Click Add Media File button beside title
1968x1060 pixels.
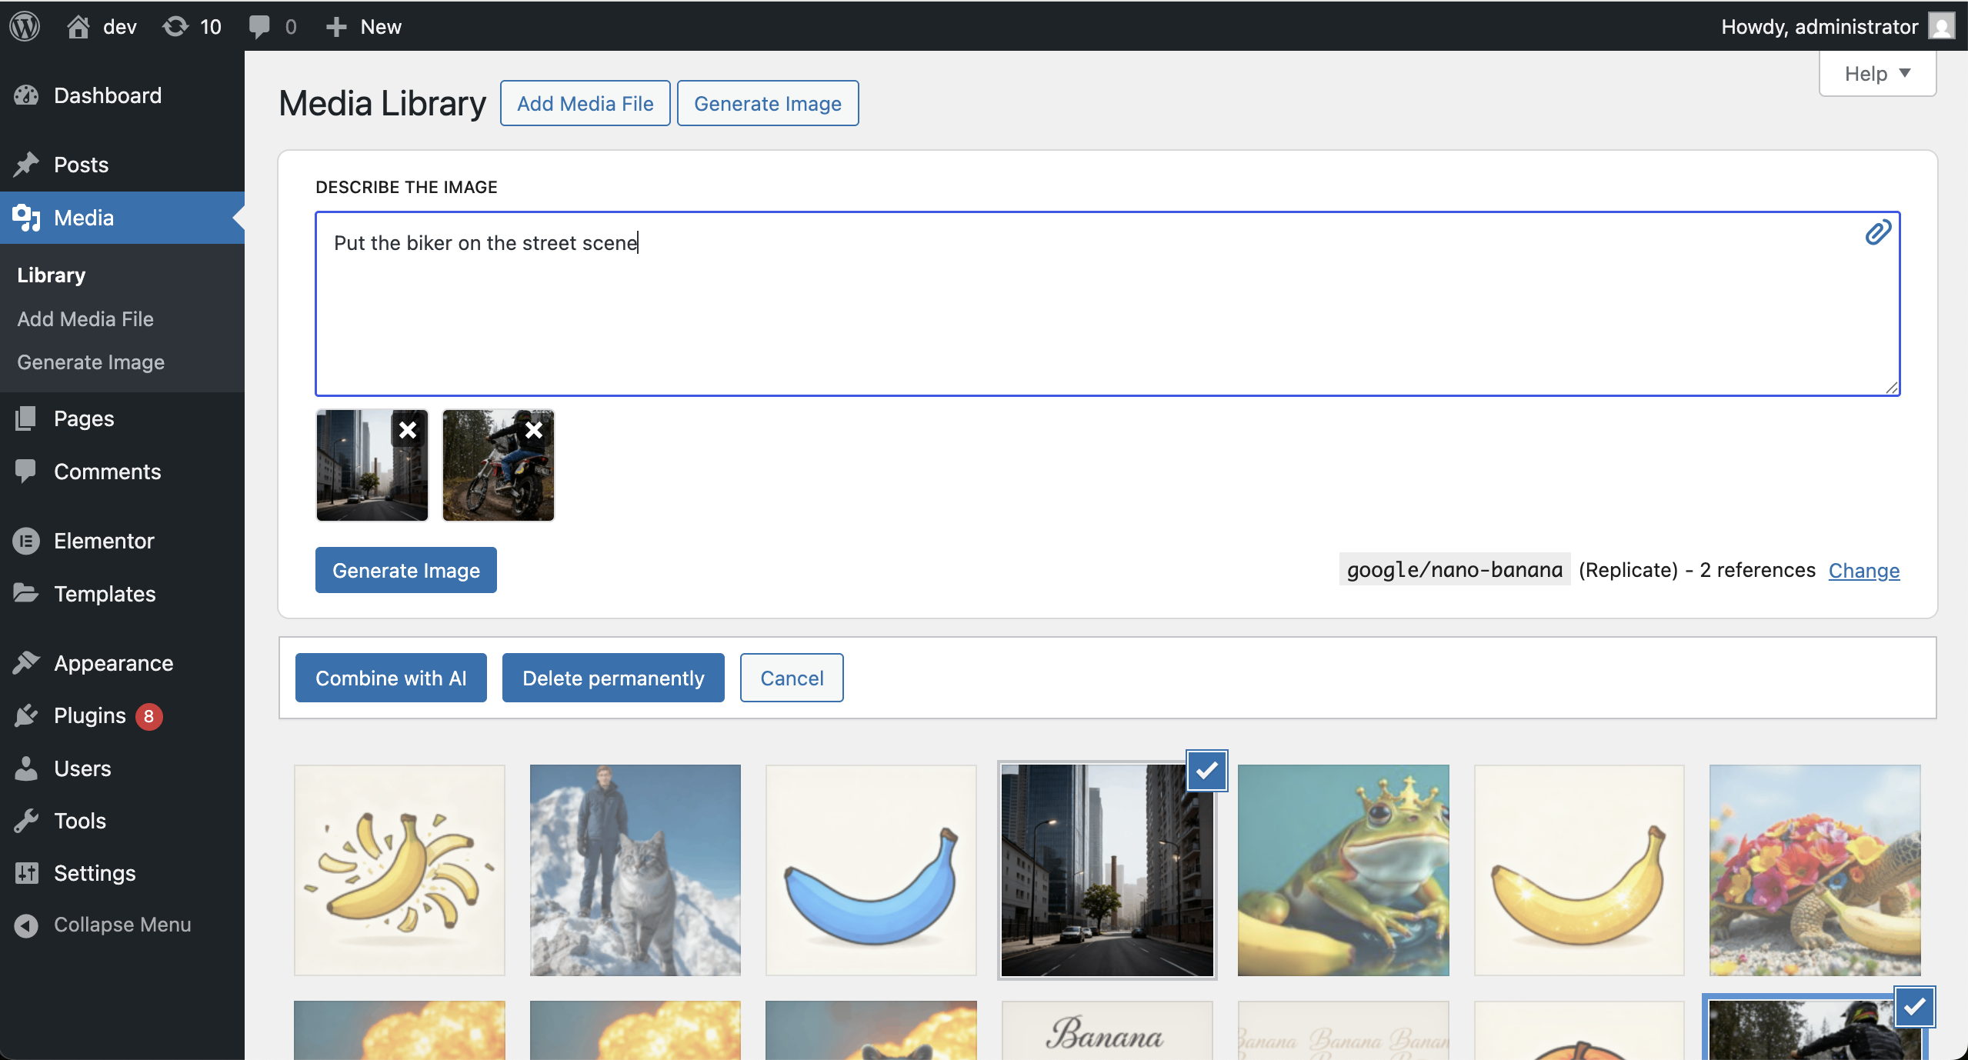[585, 103]
